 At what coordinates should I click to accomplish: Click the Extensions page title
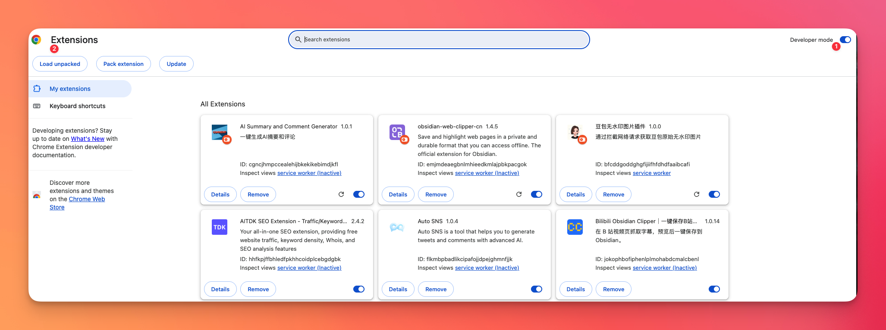74,40
